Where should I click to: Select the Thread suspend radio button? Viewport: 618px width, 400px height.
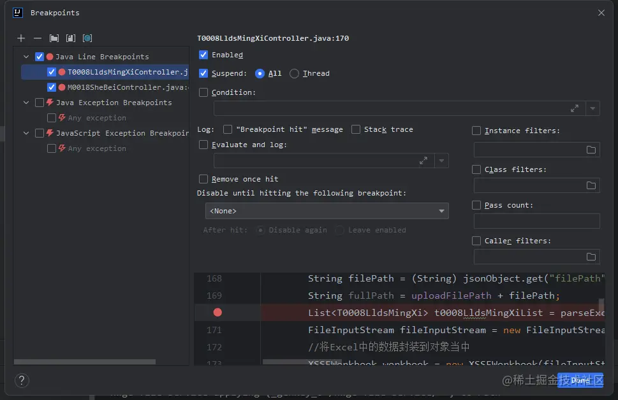(295, 73)
